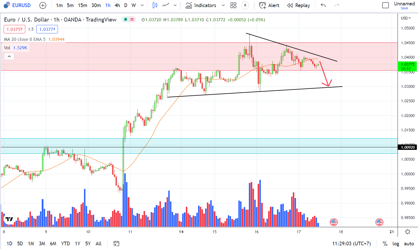Click the green market status dot

click(x=125, y=20)
